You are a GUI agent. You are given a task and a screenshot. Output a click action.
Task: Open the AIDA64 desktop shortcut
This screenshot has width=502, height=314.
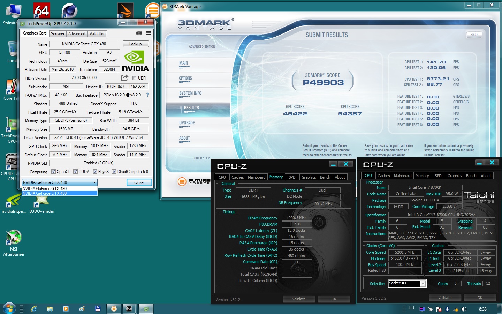42,10
